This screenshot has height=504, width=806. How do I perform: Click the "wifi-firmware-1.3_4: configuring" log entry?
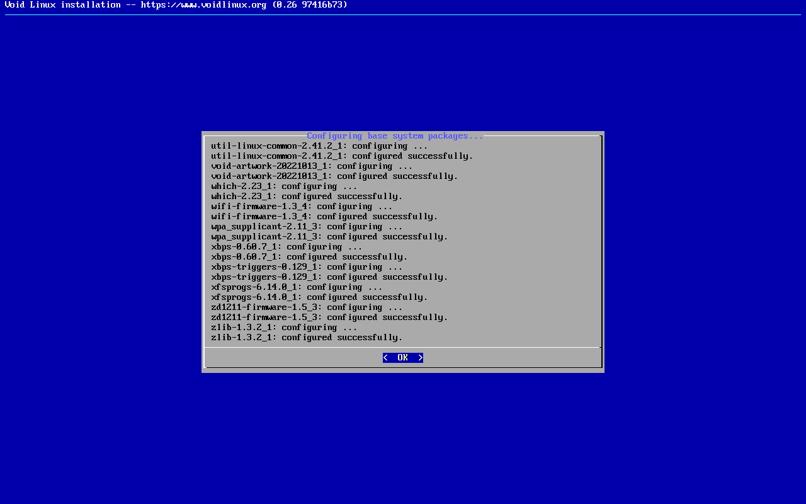(x=302, y=207)
